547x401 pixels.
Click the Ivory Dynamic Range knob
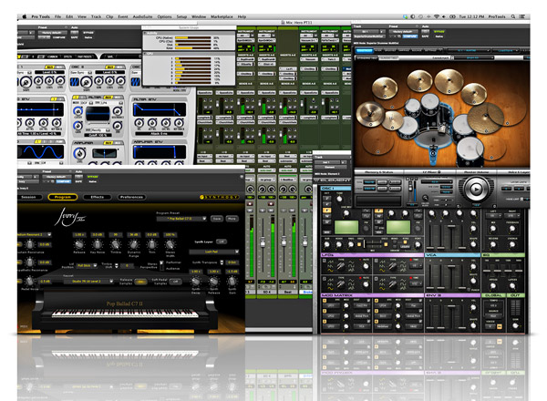pyautogui.click(x=134, y=244)
